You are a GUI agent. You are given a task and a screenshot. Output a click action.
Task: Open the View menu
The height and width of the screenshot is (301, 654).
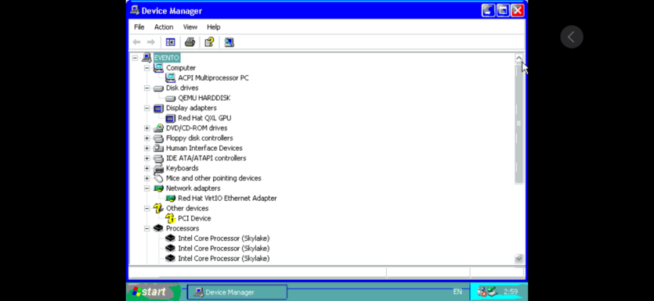click(x=190, y=27)
